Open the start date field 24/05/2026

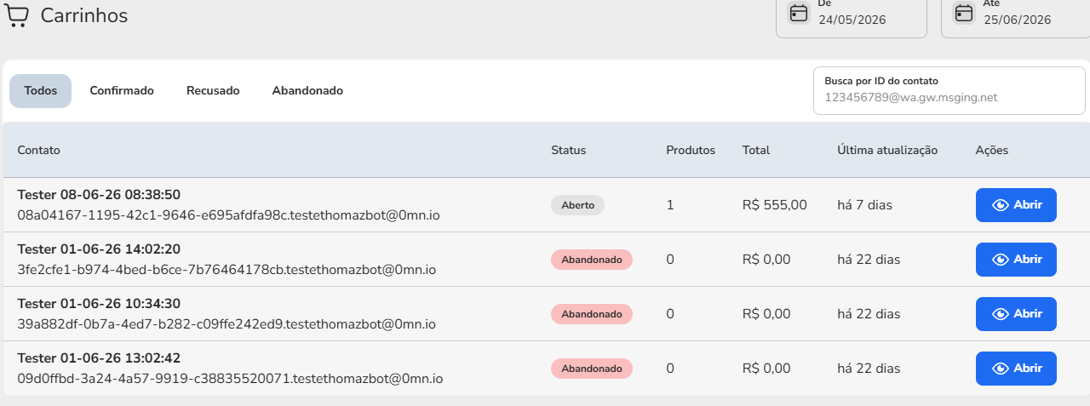[x=851, y=17]
